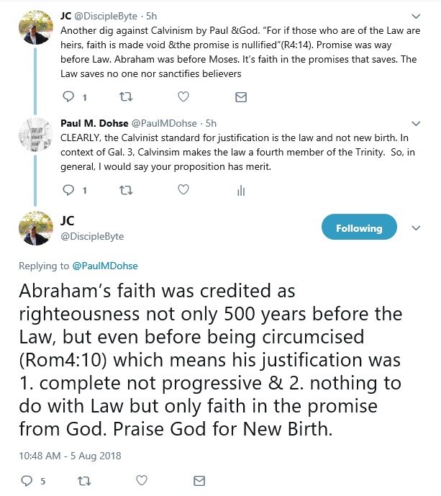Click reply icon on main Abraham tweet
Image resolution: width=441 pixels, height=496 pixels.
click(x=27, y=480)
